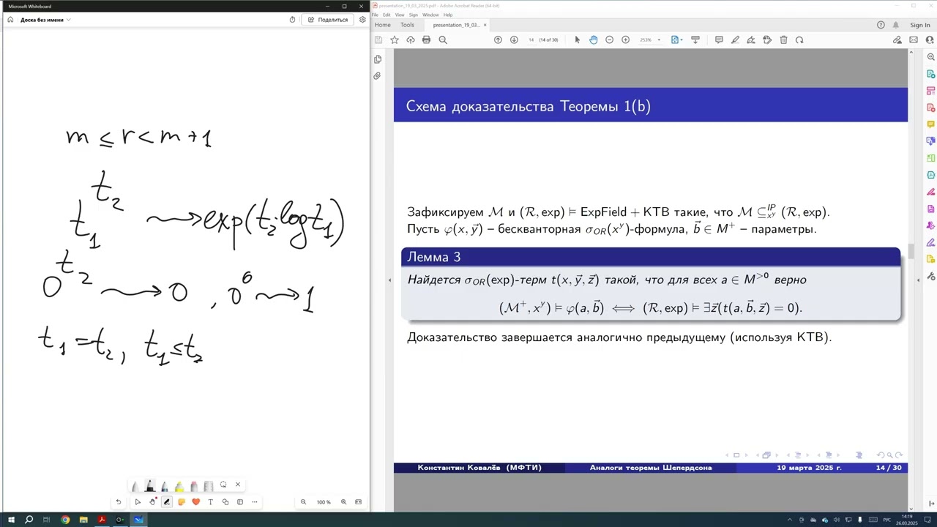Undo last stroke in Whiteboard
This screenshot has width=937, height=527.
(x=118, y=502)
